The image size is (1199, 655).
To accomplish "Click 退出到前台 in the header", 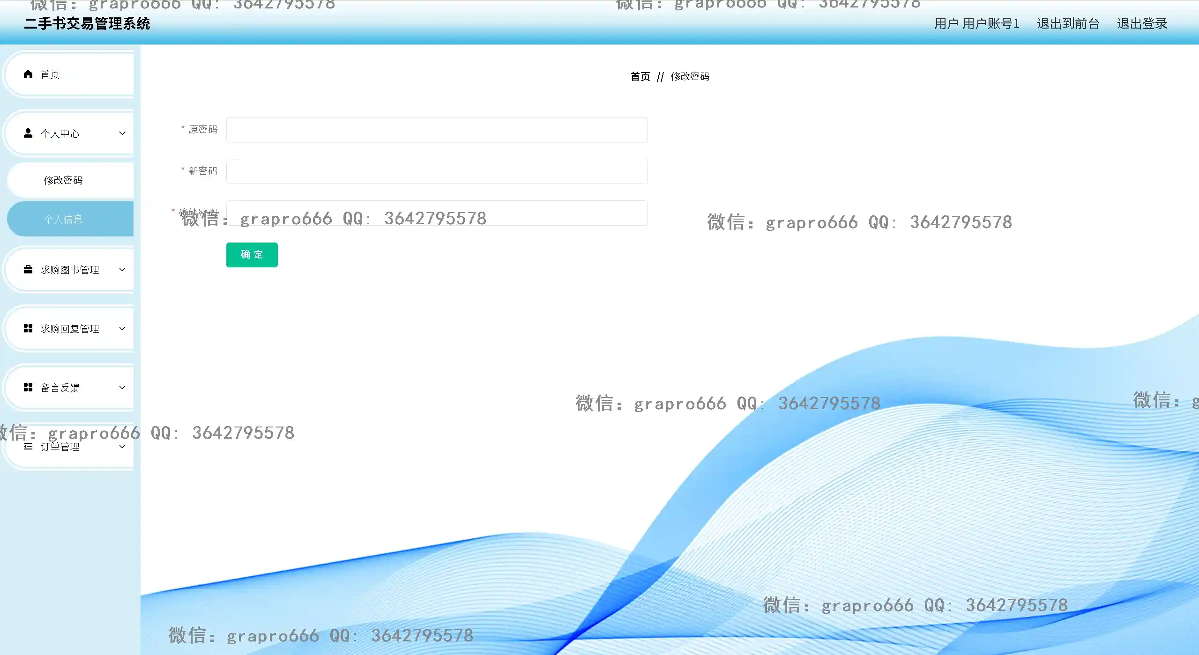I will pyautogui.click(x=1068, y=23).
